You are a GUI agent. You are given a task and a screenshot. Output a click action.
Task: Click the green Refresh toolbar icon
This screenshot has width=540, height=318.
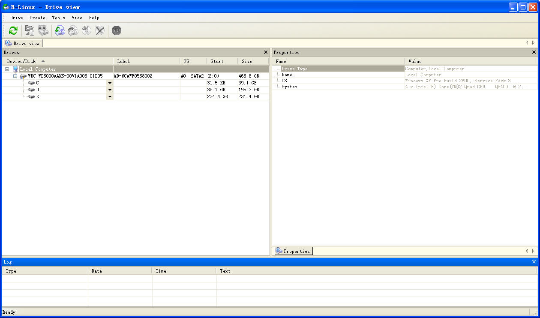(x=13, y=30)
